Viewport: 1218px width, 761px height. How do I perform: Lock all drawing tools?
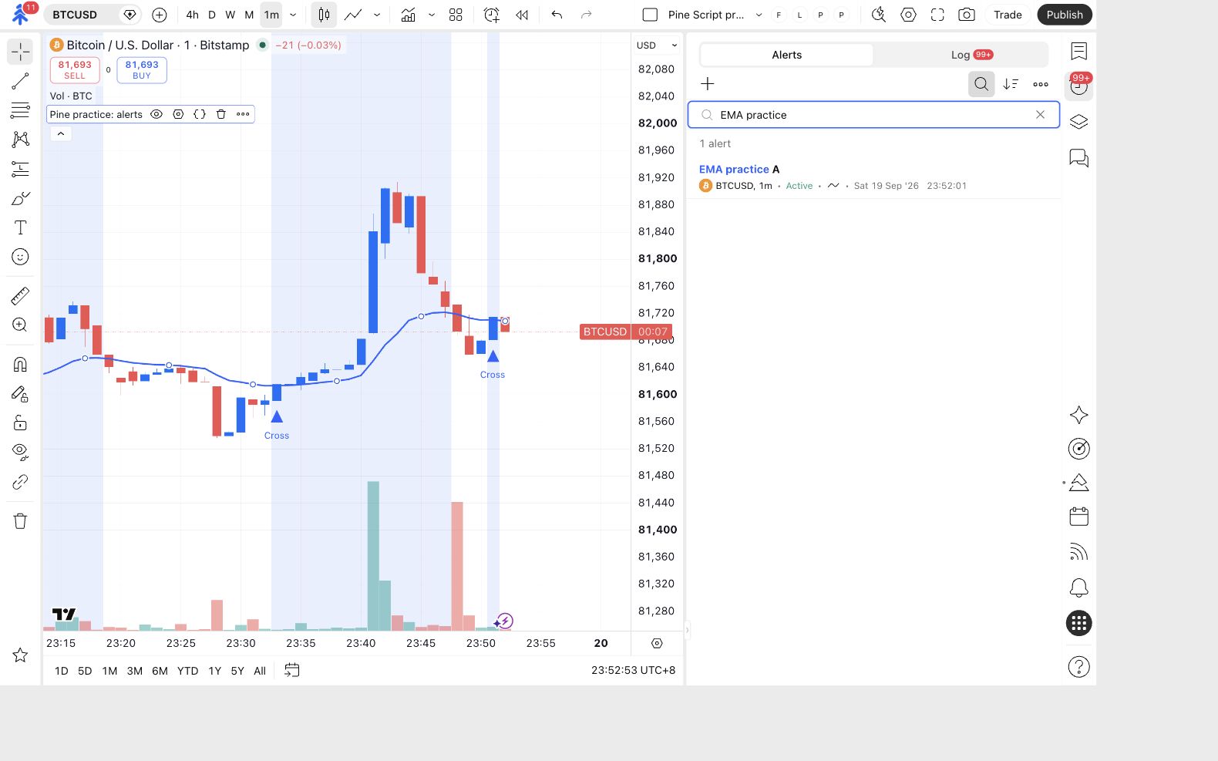pos(20,423)
